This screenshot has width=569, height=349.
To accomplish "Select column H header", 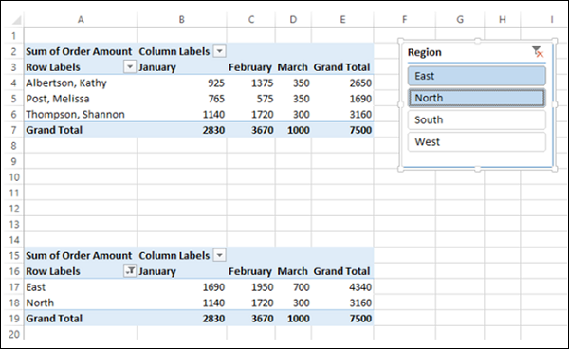I will pyautogui.click(x=503, y=20).
